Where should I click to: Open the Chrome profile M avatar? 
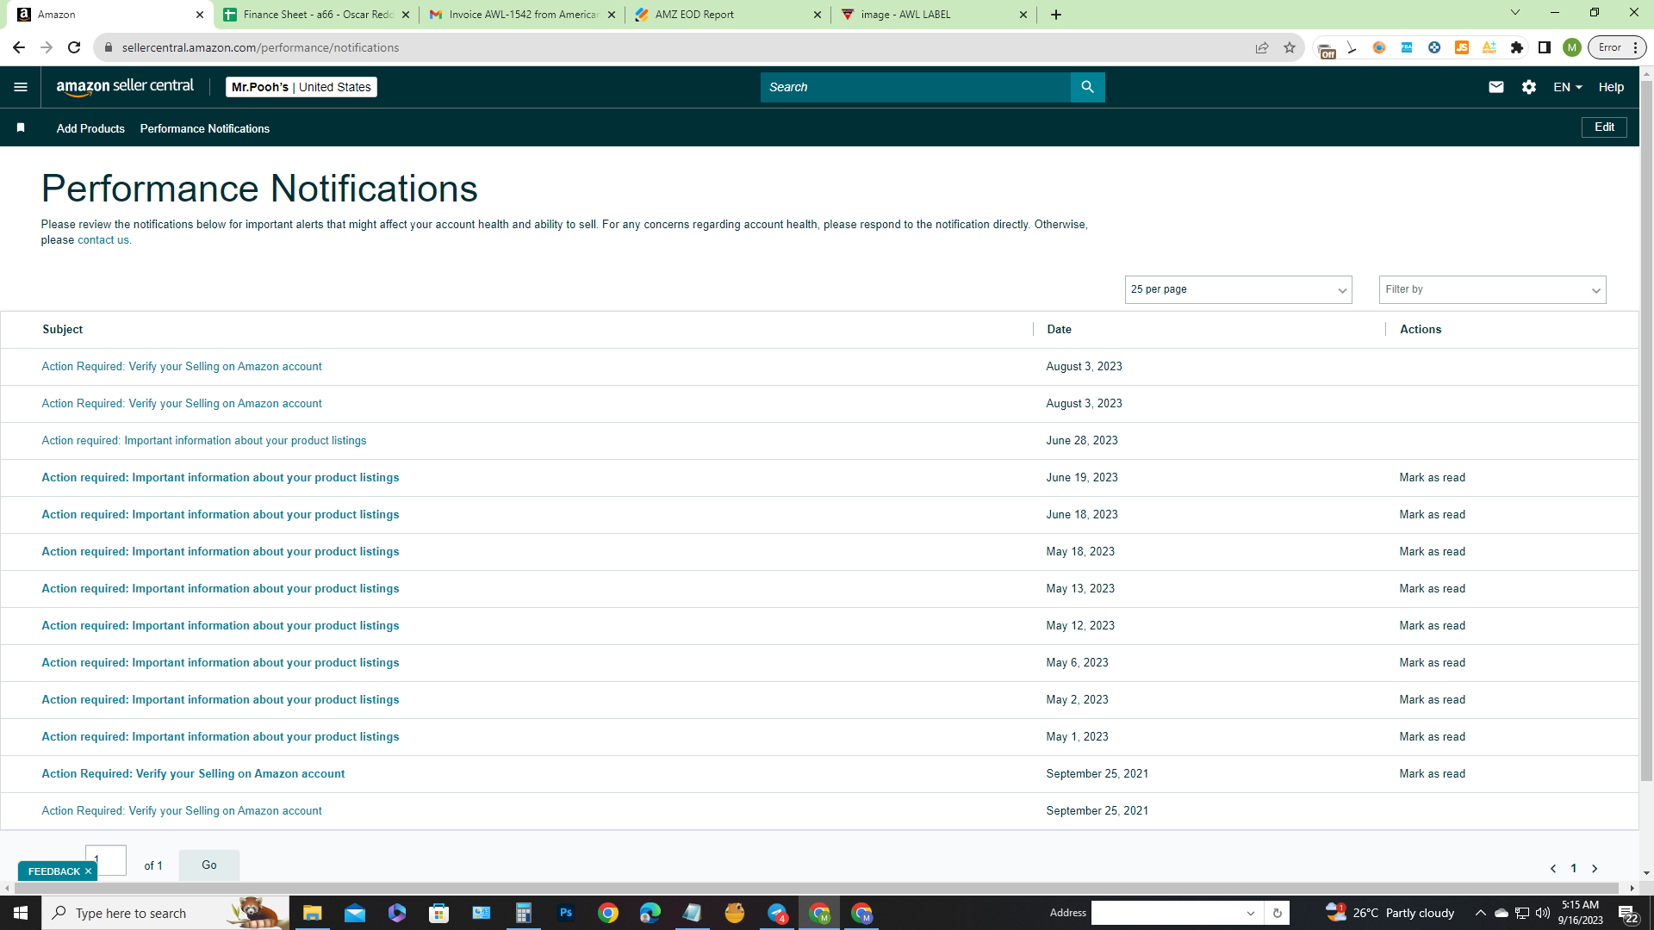(1572, 47)
